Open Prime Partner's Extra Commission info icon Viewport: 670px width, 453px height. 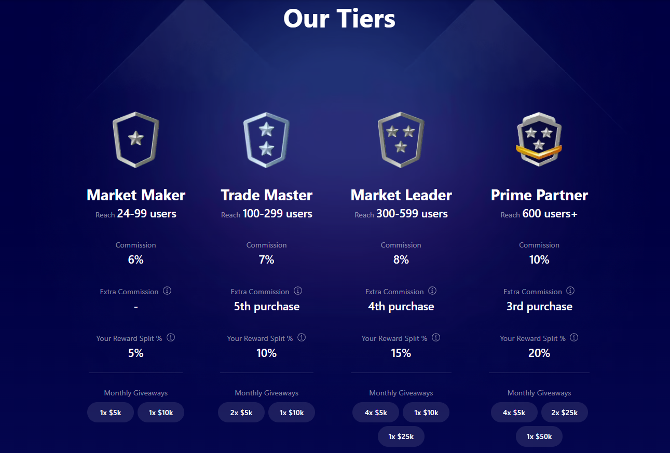(x=570, y=291)
